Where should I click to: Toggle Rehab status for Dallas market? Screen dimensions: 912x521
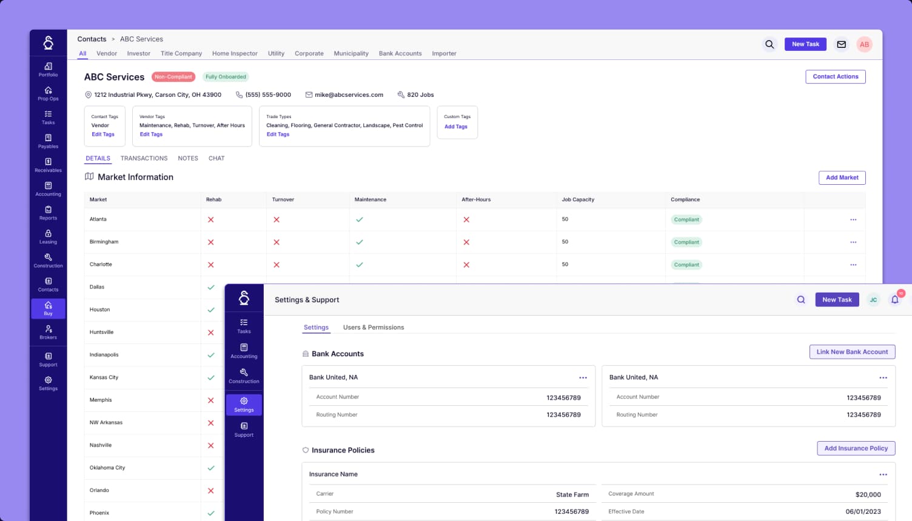(x=212, y=287)
